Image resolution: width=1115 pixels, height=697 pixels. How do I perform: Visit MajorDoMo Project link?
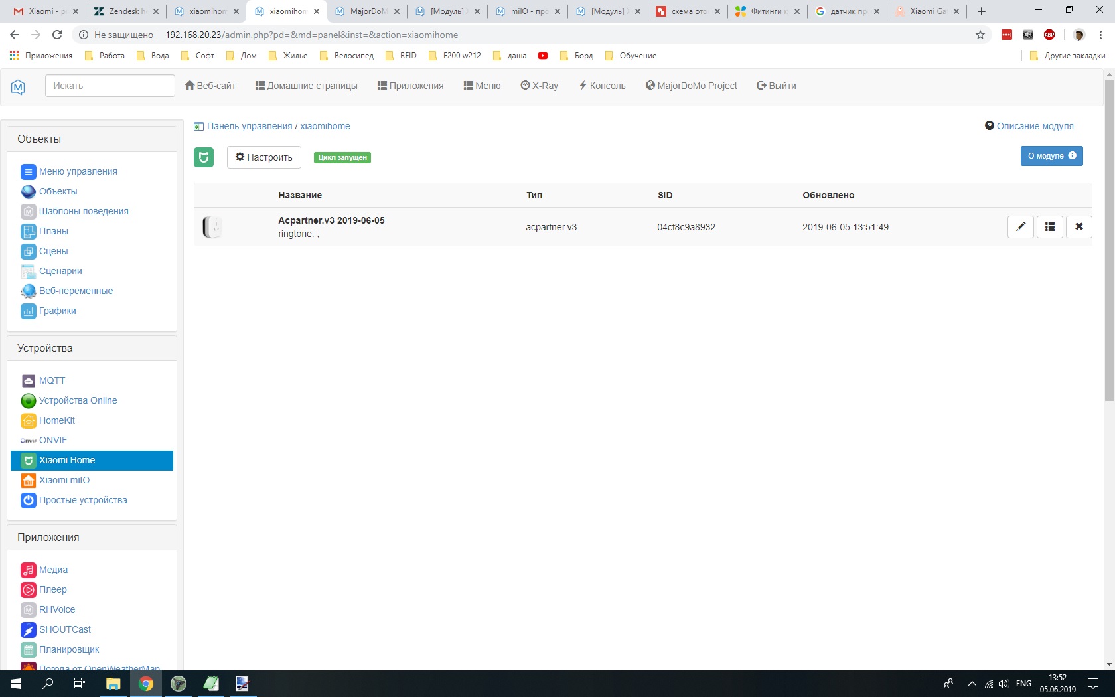click(x=692, y=86)
